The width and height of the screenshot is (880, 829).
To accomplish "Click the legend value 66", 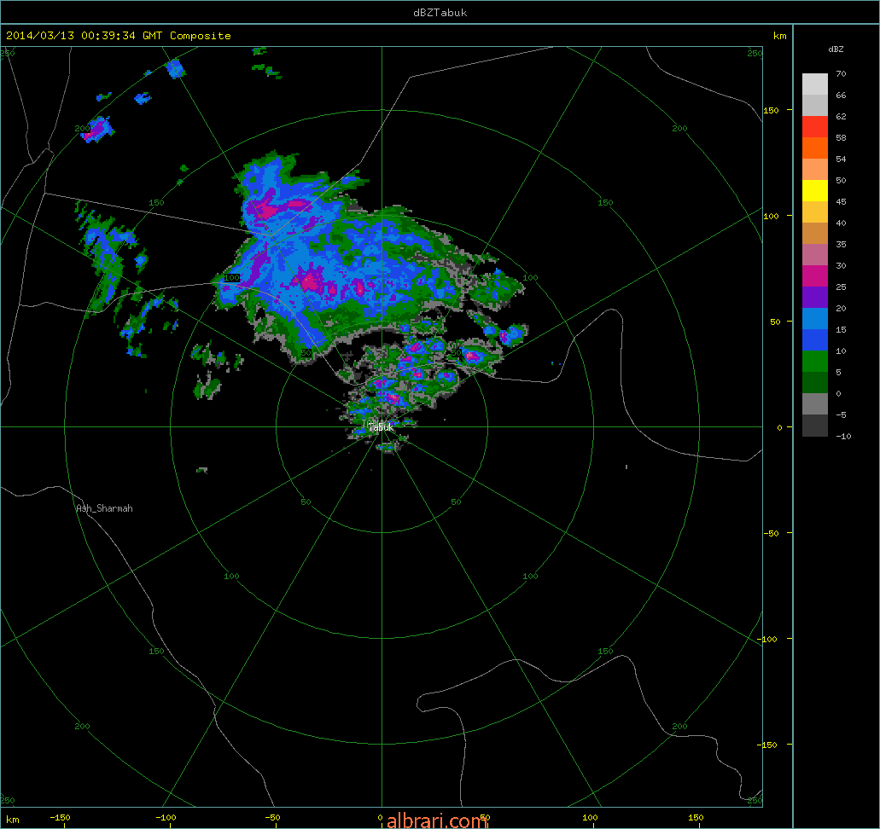I will 841,95.
